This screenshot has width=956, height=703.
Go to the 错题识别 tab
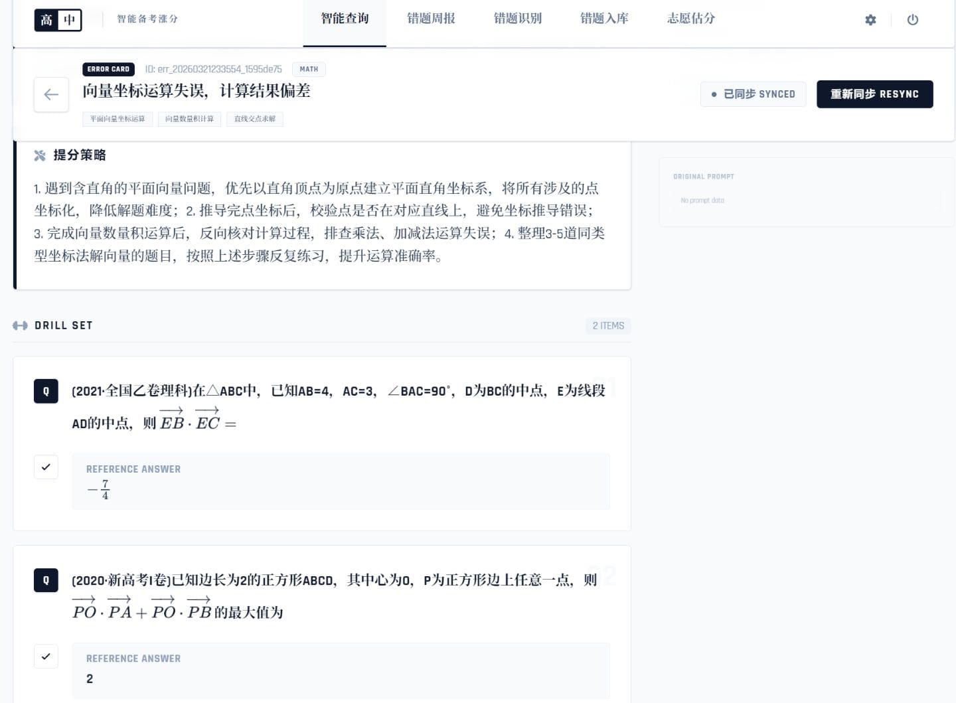click(x=517, y=19)
